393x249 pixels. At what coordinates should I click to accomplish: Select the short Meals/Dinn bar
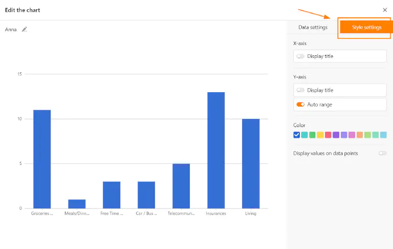[x=77, y=204]
